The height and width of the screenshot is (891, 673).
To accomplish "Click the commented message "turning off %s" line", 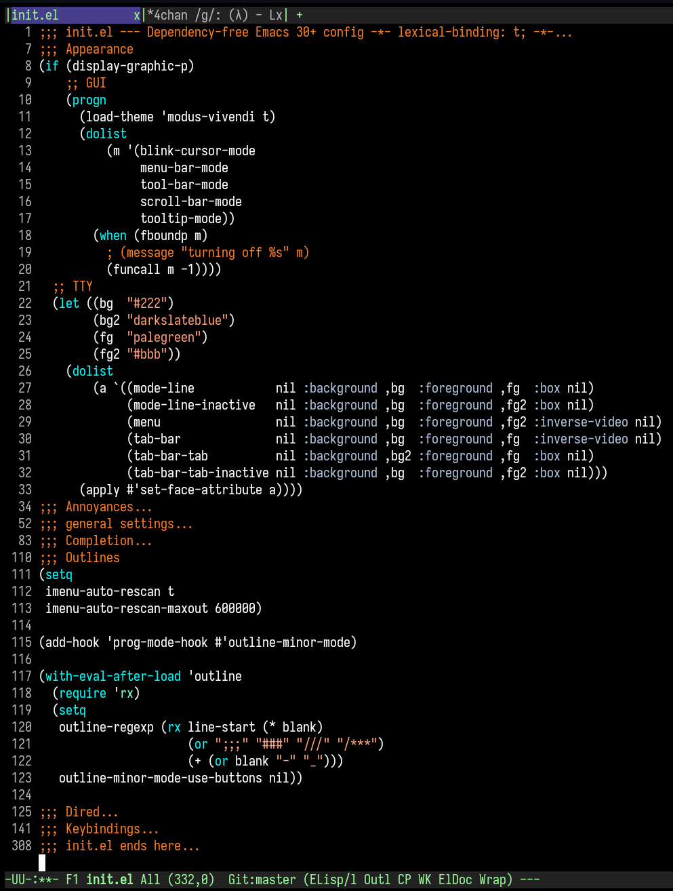I will (x=207, y=252).
